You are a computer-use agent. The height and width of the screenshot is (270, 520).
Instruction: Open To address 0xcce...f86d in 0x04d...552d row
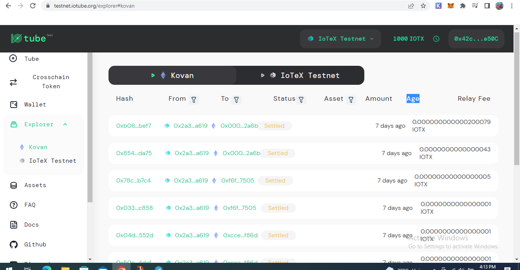(240, 235)
